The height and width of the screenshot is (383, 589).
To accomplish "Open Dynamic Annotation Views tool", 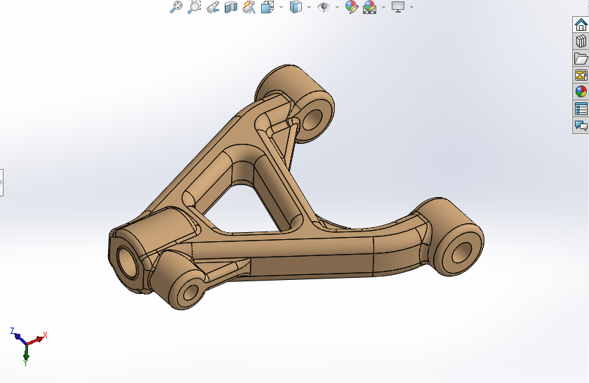I will (249, 7).
